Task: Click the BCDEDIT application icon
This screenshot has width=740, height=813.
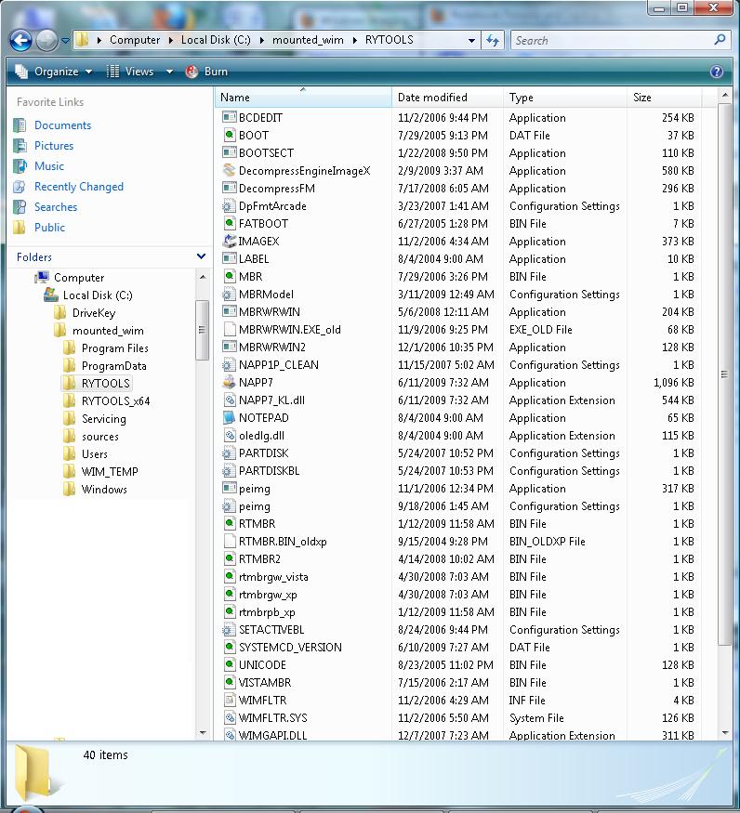Action: [x=229, y=117]
